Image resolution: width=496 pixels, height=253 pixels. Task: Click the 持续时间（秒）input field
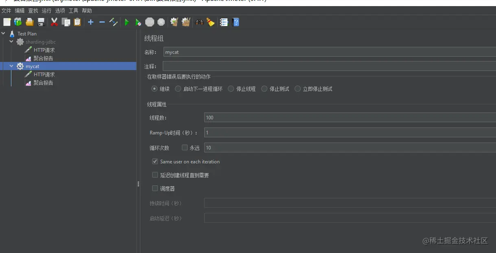tap(350, 203)
